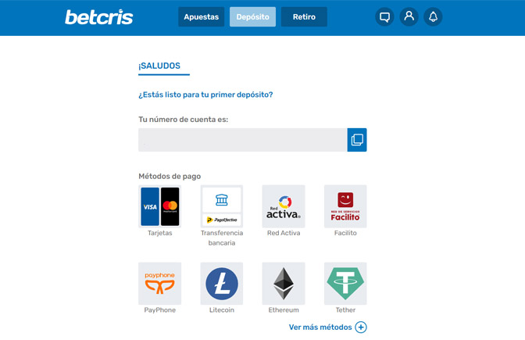This screenshot has height=340, width=525.
Task: Select the Depósito tab
Action: coord(253,16)
